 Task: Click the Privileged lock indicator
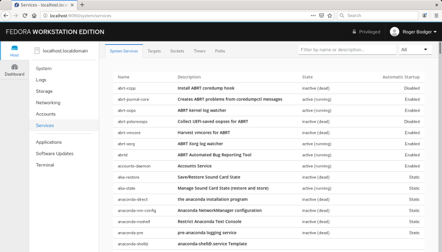366,32
